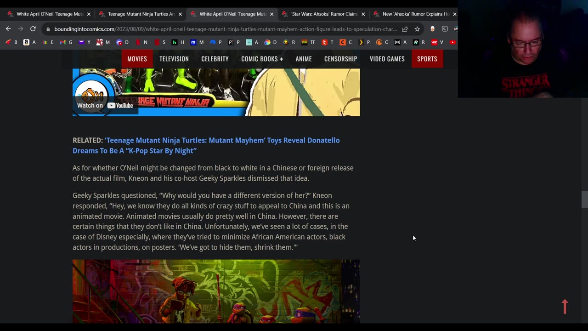Open the orange 't' bookmark labeled T
Viewport: 588px width, 331px height.
[328, 42]
